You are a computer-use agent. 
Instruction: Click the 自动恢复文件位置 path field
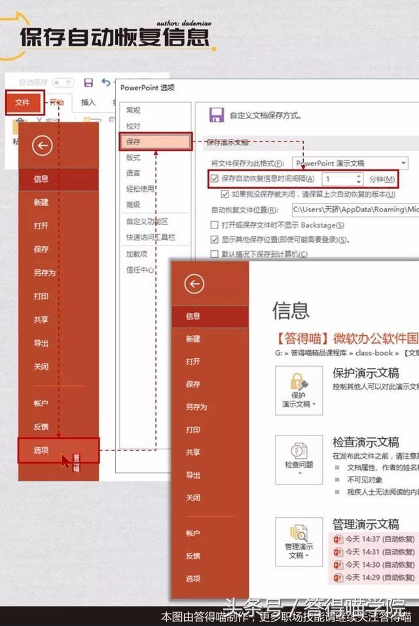point(355,210)
